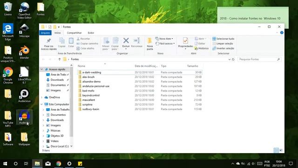298x168 pixels.
Task: Select the Audacious desktop shortcut
Action: pos(24,96)
